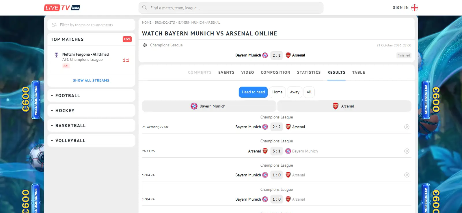
Task: Open the Live TV beta logo
Action: coord(62,8)
